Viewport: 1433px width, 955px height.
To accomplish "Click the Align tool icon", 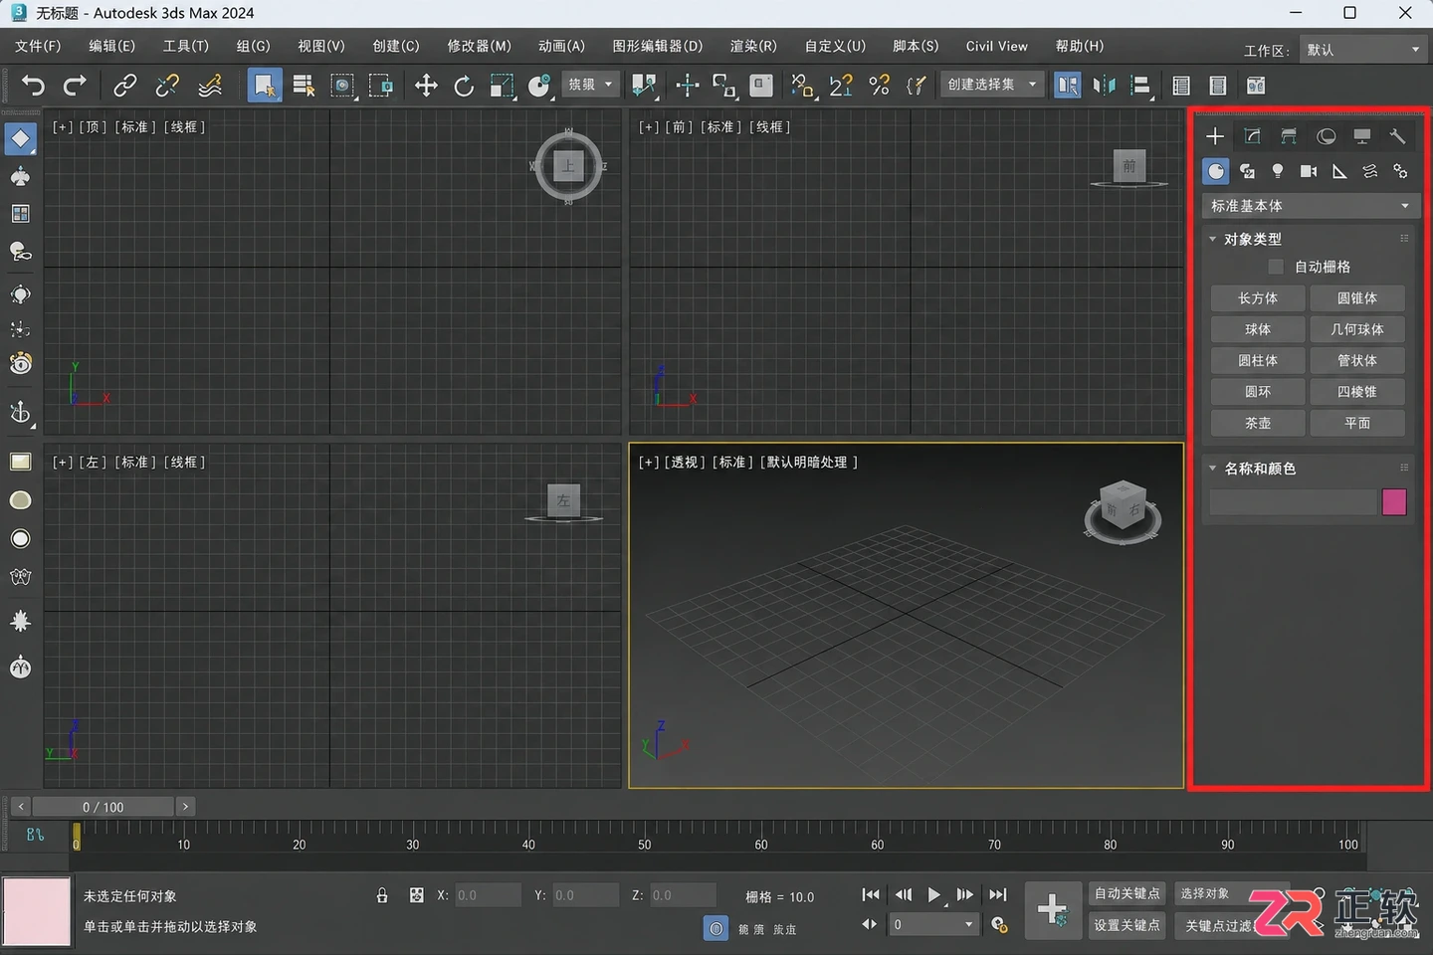I will coord(1141,86).
